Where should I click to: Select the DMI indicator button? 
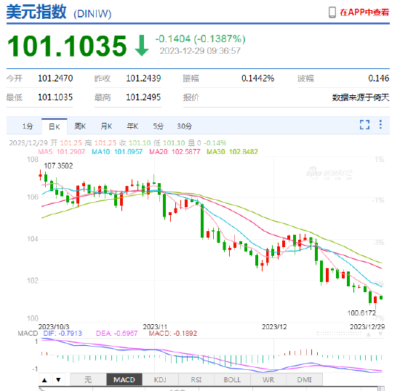click(305, 380)
